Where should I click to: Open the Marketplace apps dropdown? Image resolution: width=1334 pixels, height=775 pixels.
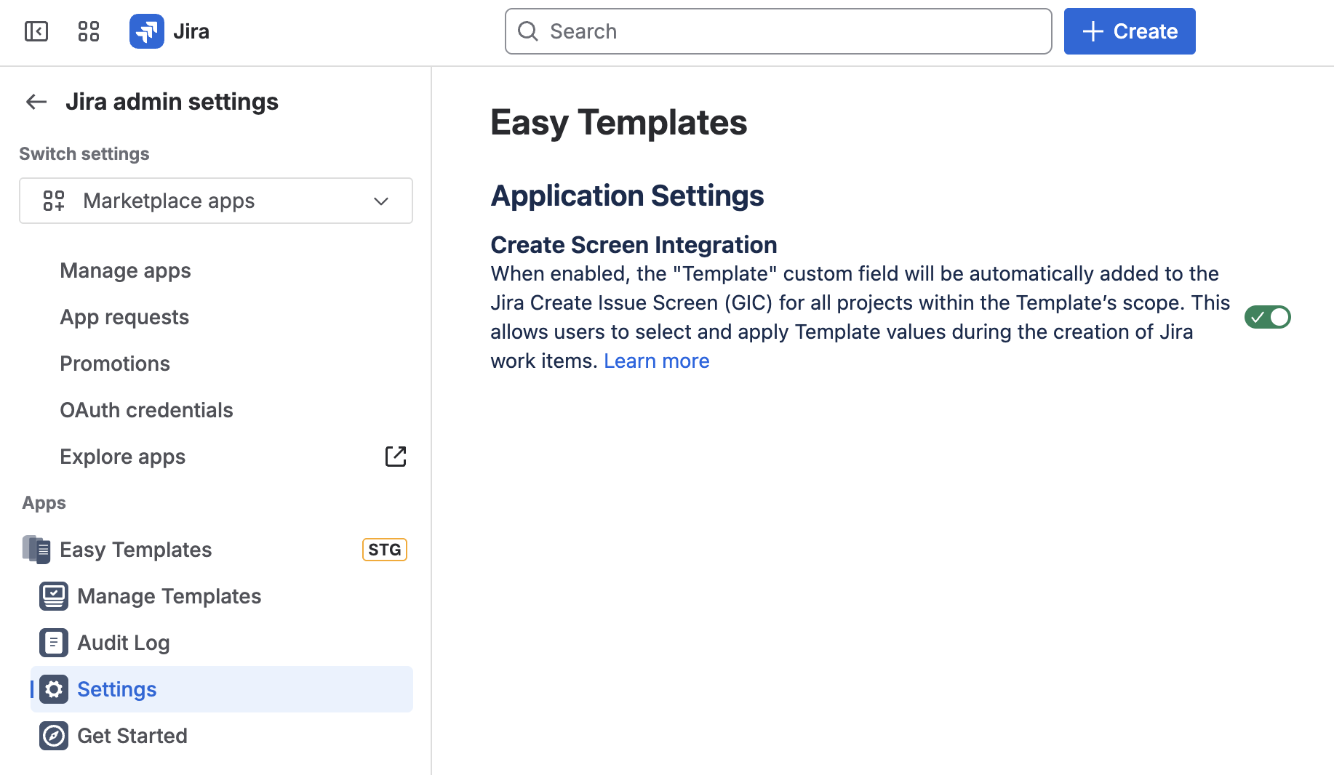click(215, 201)
